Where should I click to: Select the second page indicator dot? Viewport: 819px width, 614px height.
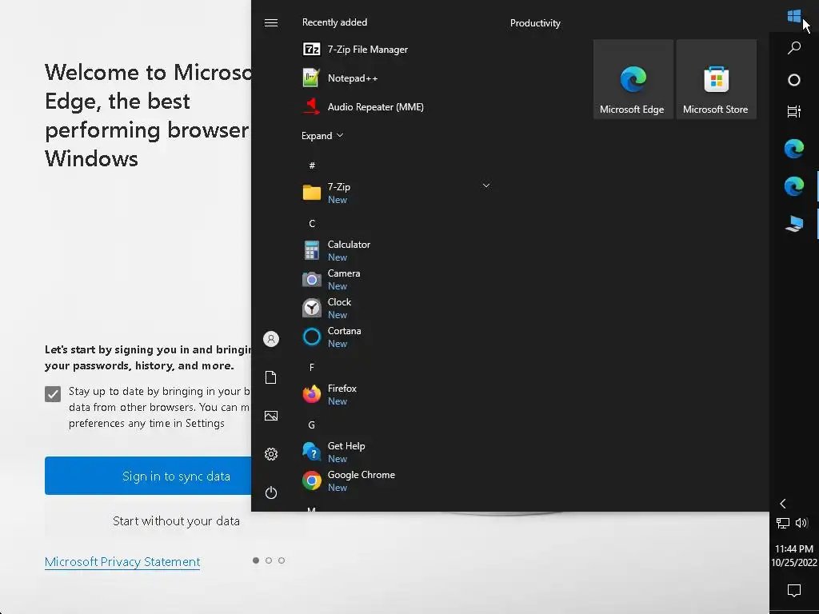[269, 560]
